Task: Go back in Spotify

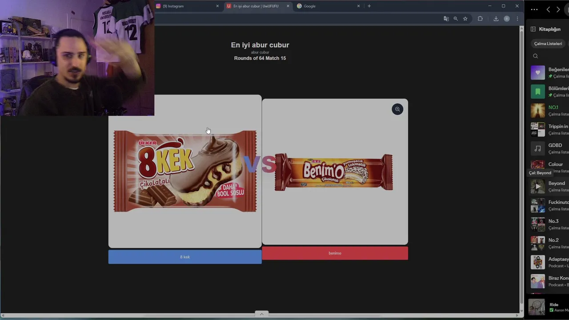Action: (x=548, y=9)
